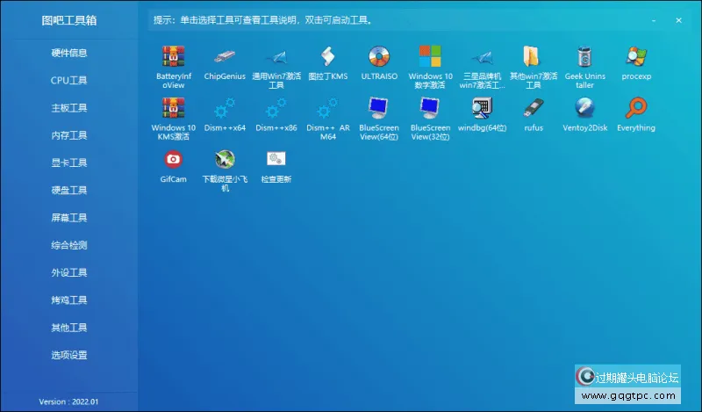702x412 pixels.
Task: Select 下载微星小飞机 icon
Action: [x=225, y=159]
